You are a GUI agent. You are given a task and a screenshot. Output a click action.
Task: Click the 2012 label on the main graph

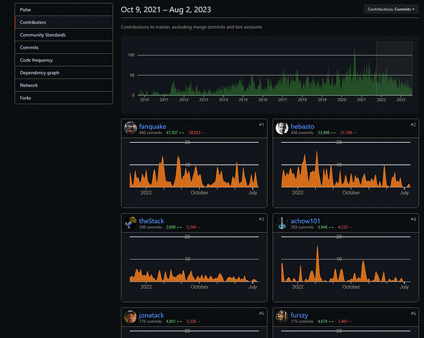coord(184,99)
